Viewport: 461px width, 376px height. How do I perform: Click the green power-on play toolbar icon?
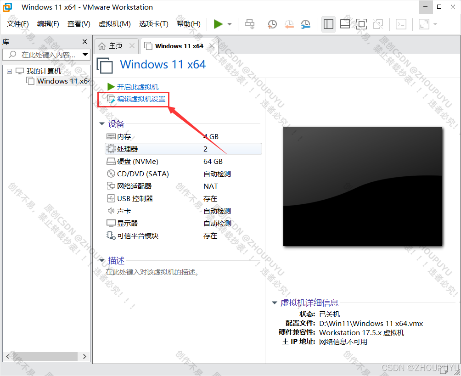click(x=218, y=24)
